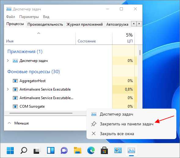Open taskbar Search magnifier
This screenshot has height=158, width=180.
(x=24, y=150)
